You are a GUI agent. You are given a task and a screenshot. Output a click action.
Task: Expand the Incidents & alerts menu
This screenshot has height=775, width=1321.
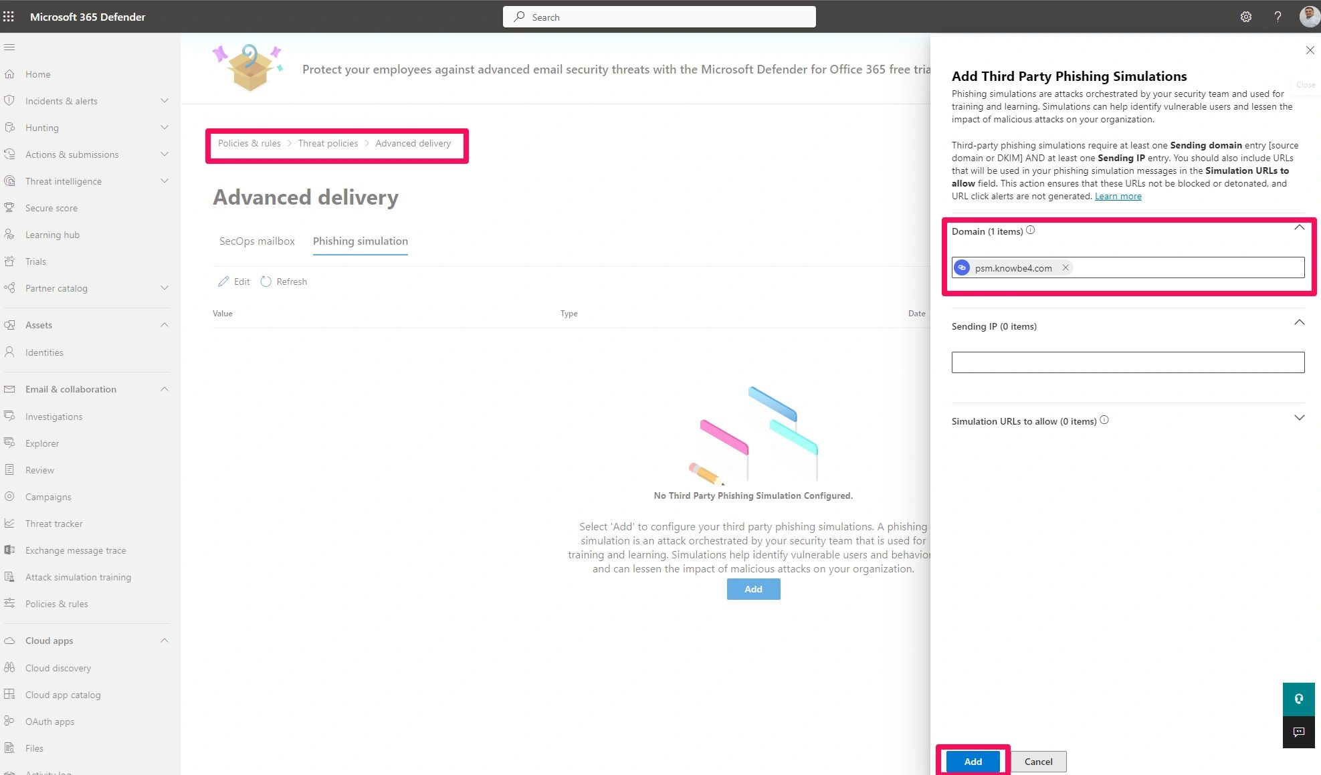165,100
